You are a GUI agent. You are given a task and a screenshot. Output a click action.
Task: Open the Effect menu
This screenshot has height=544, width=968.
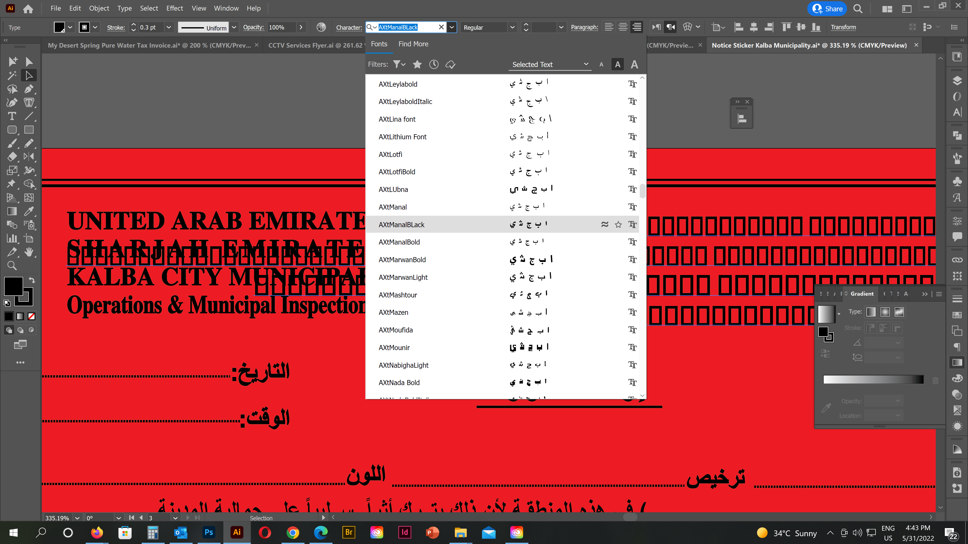(174, 8)
